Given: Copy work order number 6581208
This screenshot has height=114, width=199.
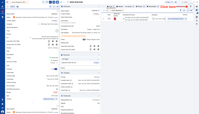Looking at the screenshot, I should (99, 11).
